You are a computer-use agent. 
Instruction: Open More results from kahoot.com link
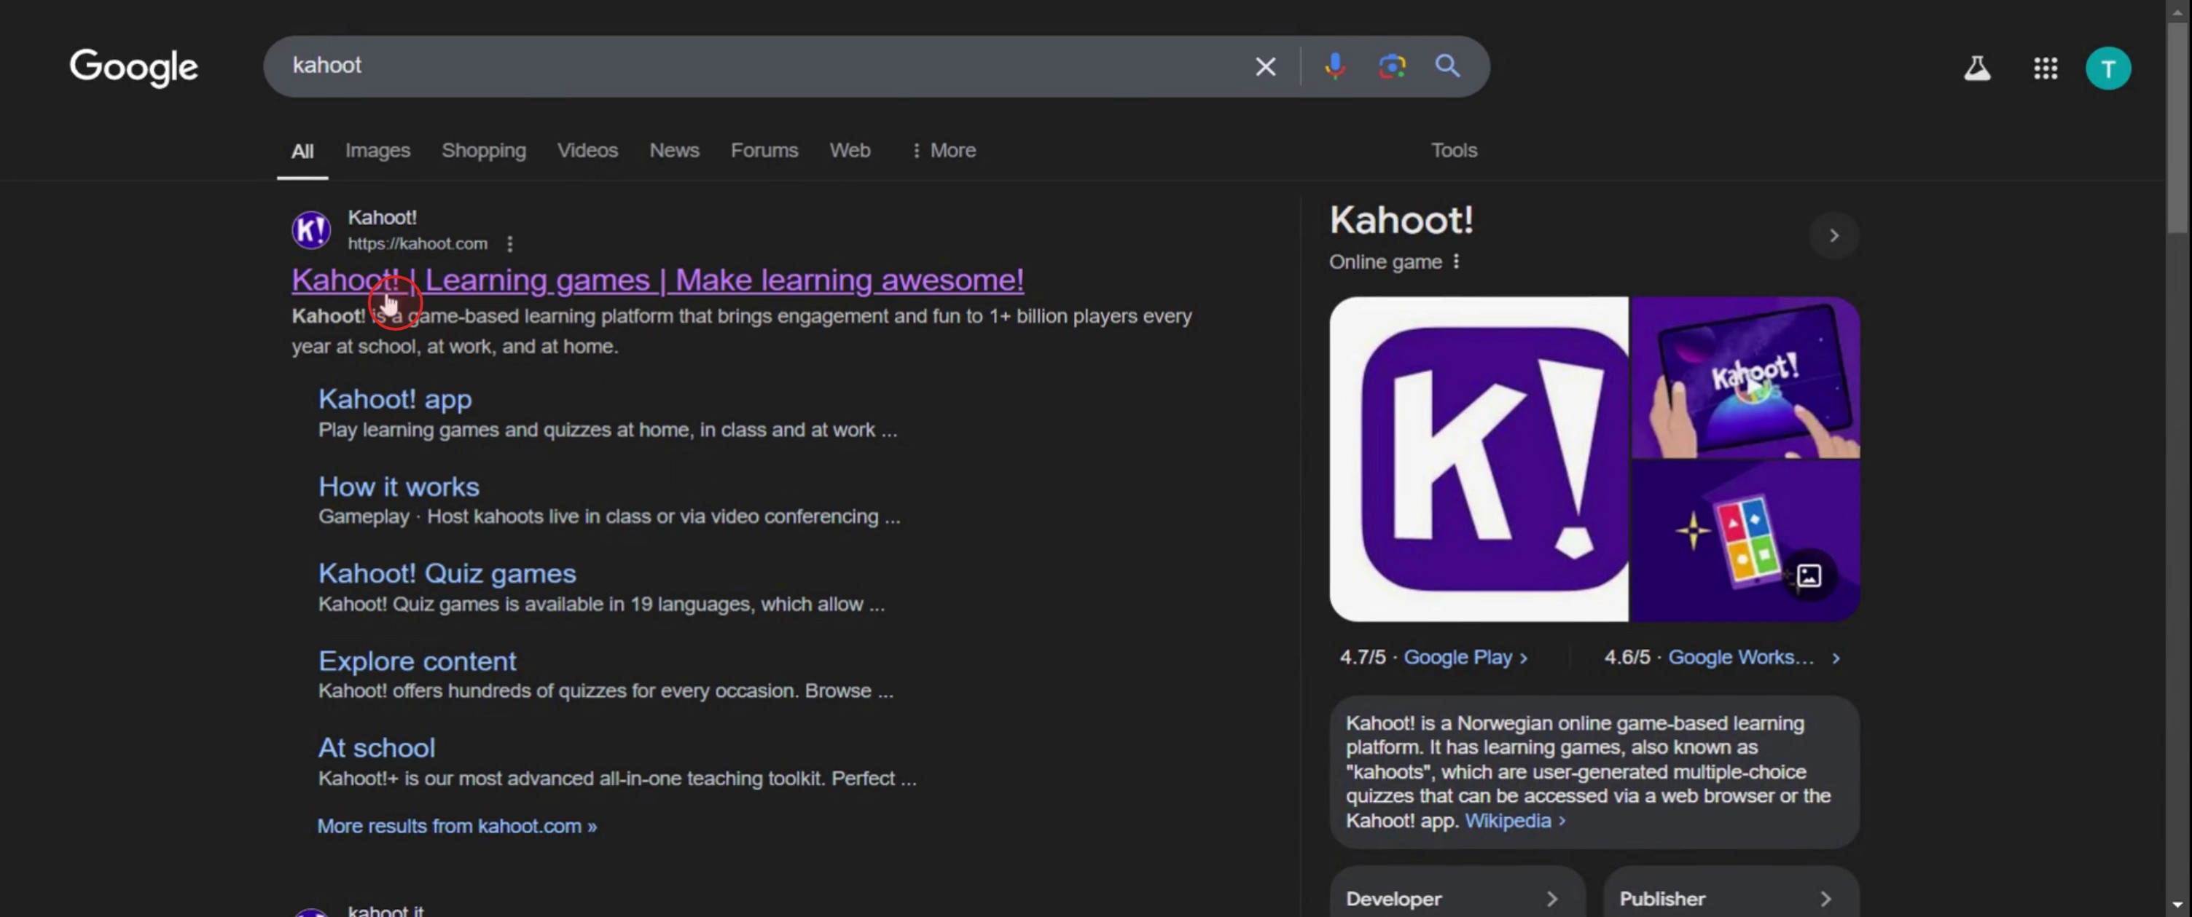pyautogui.click(x=457, y=826)
